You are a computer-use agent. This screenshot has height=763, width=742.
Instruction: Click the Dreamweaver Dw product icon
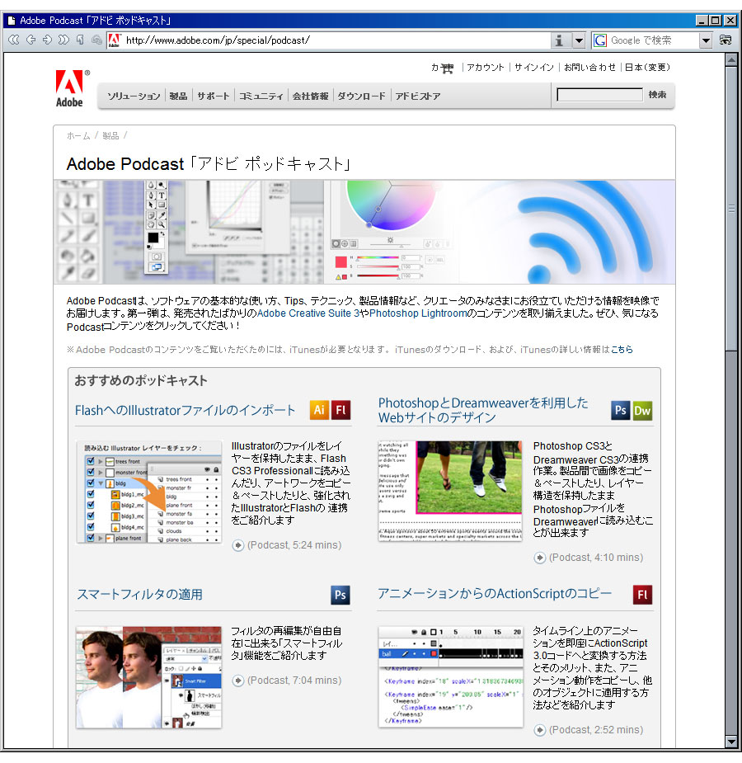point(642,411)
